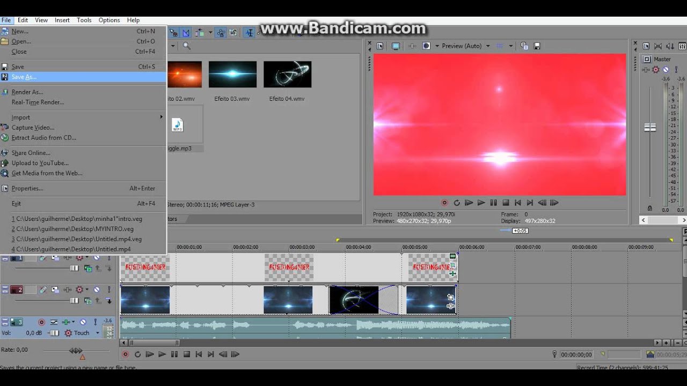This screenshot has width=687, height=386.
Task: Click the playback Rate slider
Action: coord(76,351)
